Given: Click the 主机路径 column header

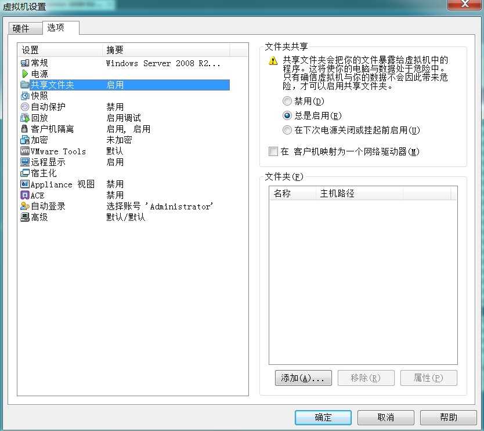Looking at the screenshot, I should (359, 193).
